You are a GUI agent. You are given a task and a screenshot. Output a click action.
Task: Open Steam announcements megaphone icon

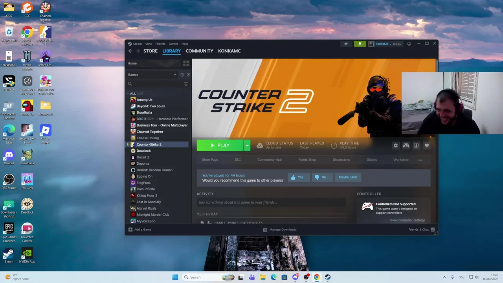[346, 44]
